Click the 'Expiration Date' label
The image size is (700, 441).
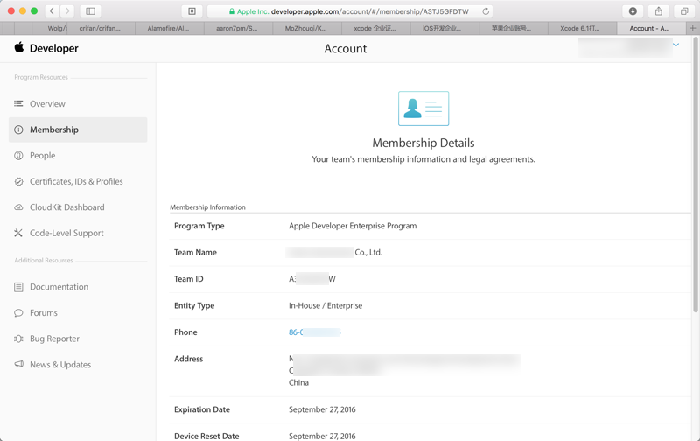[x=202, y=409]
